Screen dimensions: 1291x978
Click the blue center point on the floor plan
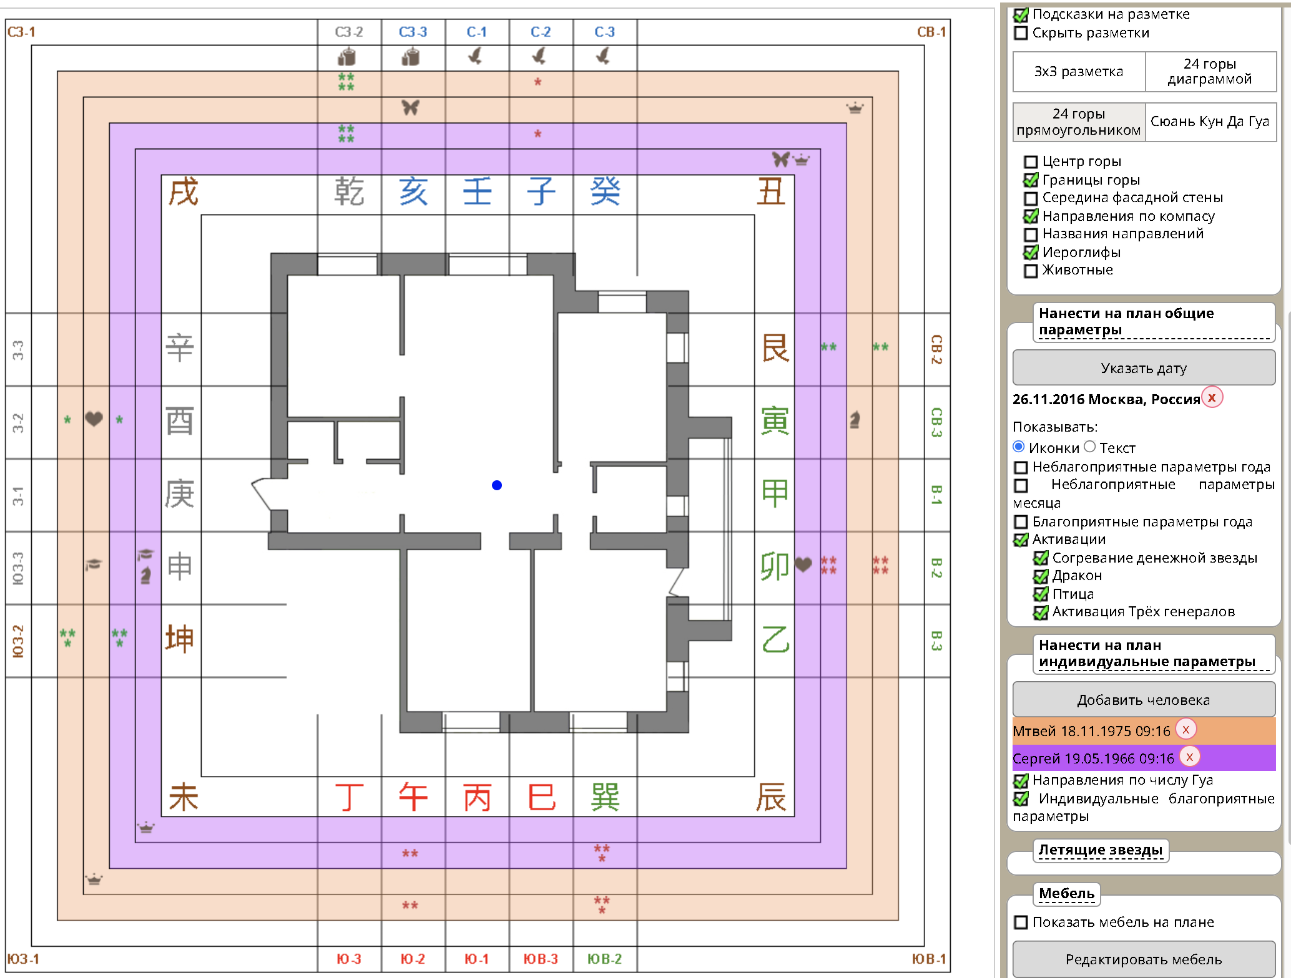click(x=497, y=485)
